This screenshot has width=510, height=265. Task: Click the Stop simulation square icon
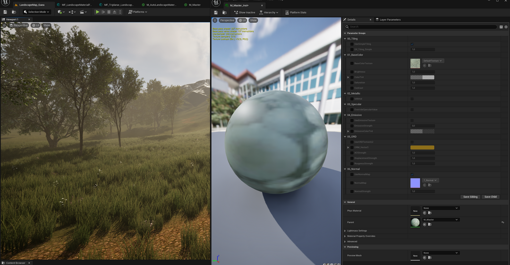coord(109,12)
